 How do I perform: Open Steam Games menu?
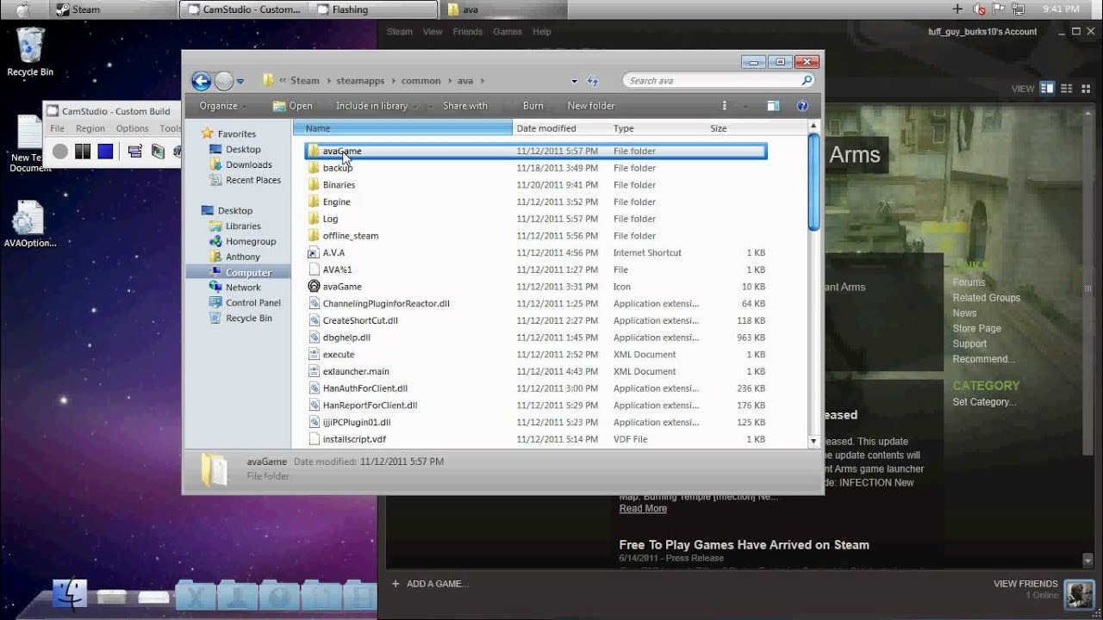click(x=507, y=32)
